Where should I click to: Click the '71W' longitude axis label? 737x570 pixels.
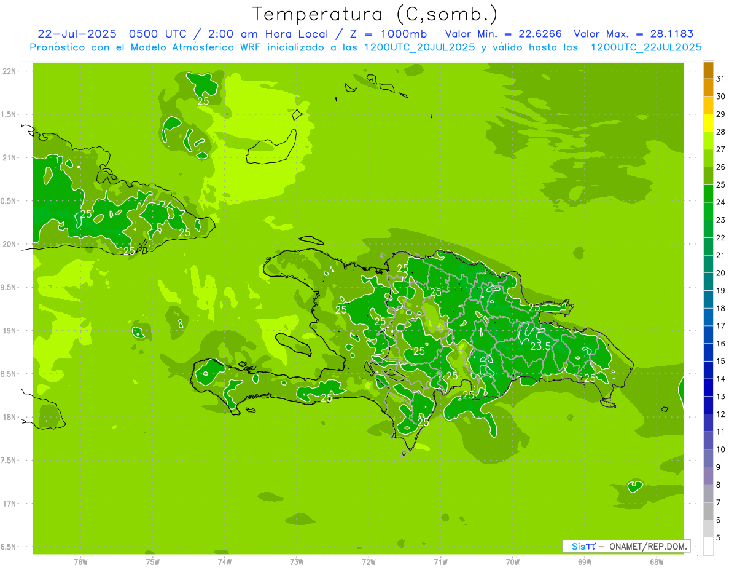440,561
